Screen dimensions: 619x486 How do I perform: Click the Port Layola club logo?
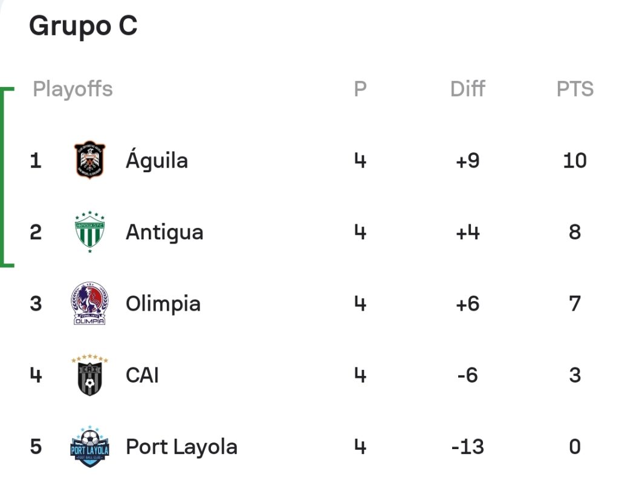pos(89,447)
